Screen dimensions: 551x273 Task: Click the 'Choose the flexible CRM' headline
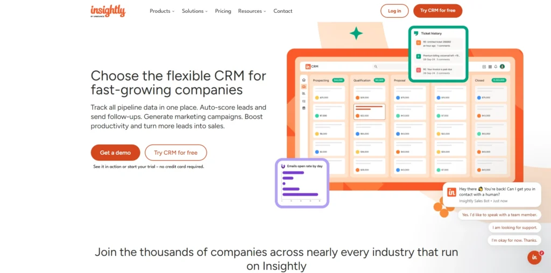(x=179, y=82)
